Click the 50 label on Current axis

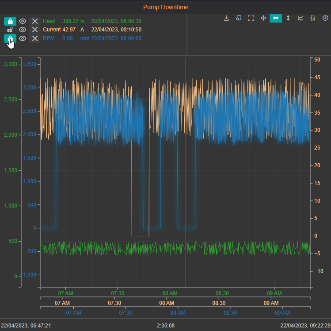tap(317, 60)
